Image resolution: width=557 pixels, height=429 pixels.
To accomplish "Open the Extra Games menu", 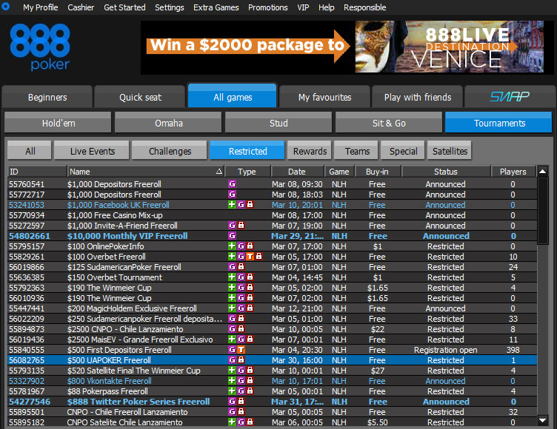I will pos(216,7).
